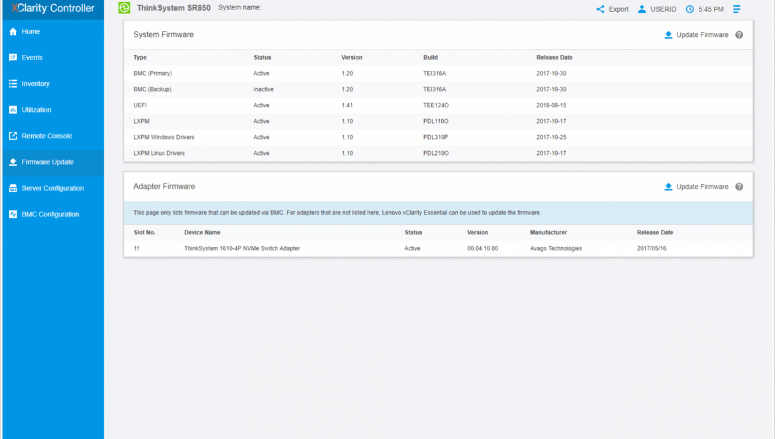Click the green system status icon
Viewport: 775px width, 439px height.
[x=124, y=8]
